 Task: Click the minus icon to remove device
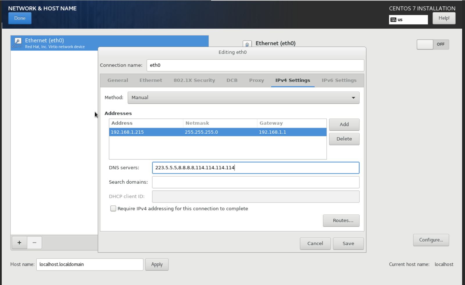pos(34,243)
